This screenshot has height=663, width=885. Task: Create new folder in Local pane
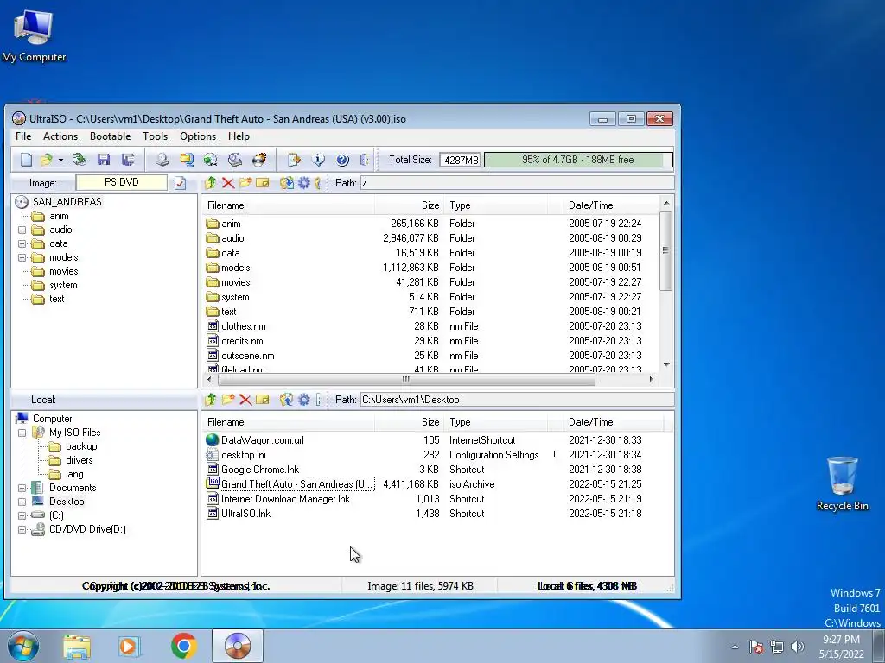(x=228, y=400)
